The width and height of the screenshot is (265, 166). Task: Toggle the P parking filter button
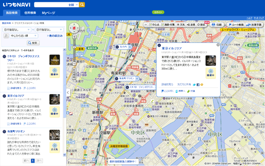(6, 36)
